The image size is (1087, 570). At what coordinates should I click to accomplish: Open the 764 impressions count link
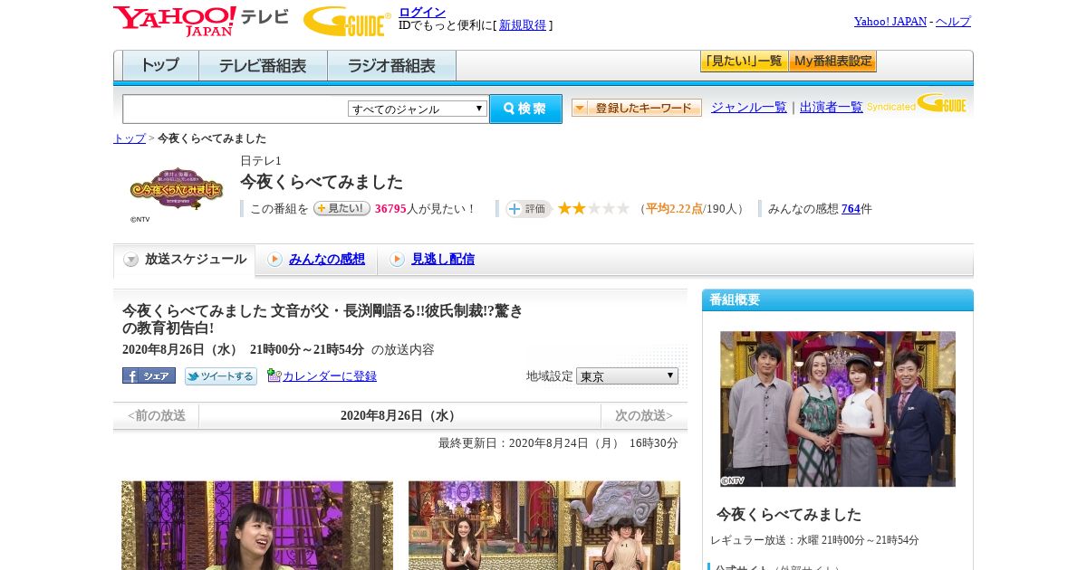[851, 209]
